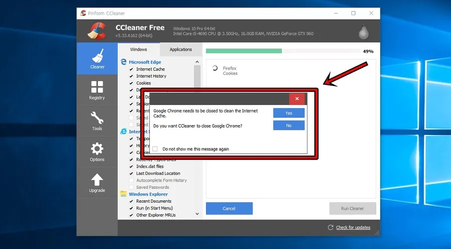
Task: Cancel the cleaning process
Action: coord(229,208)
